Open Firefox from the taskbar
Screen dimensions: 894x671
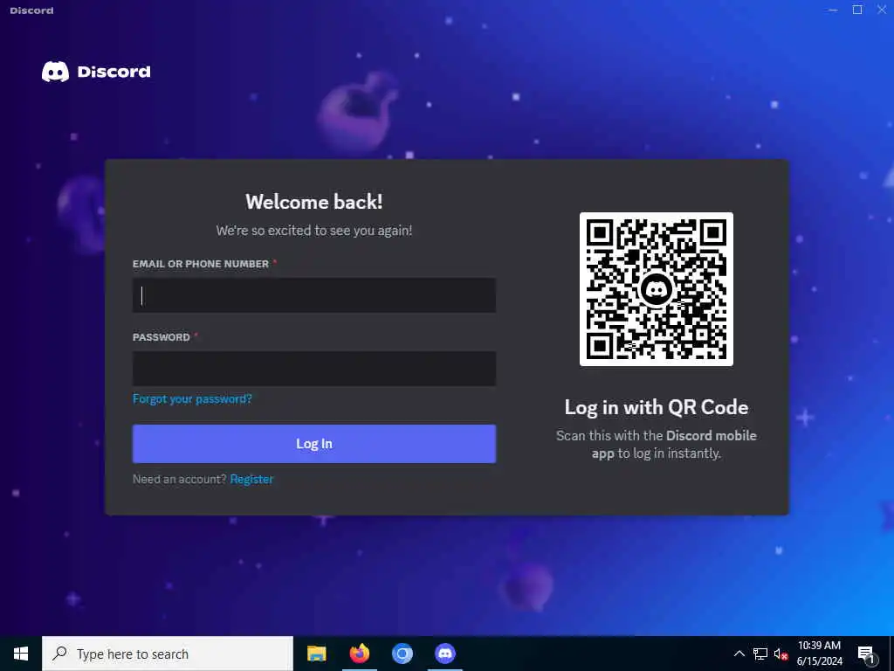pos(359,654)
